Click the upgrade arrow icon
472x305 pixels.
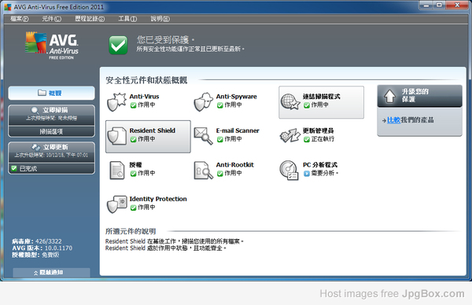pos(389,96)
